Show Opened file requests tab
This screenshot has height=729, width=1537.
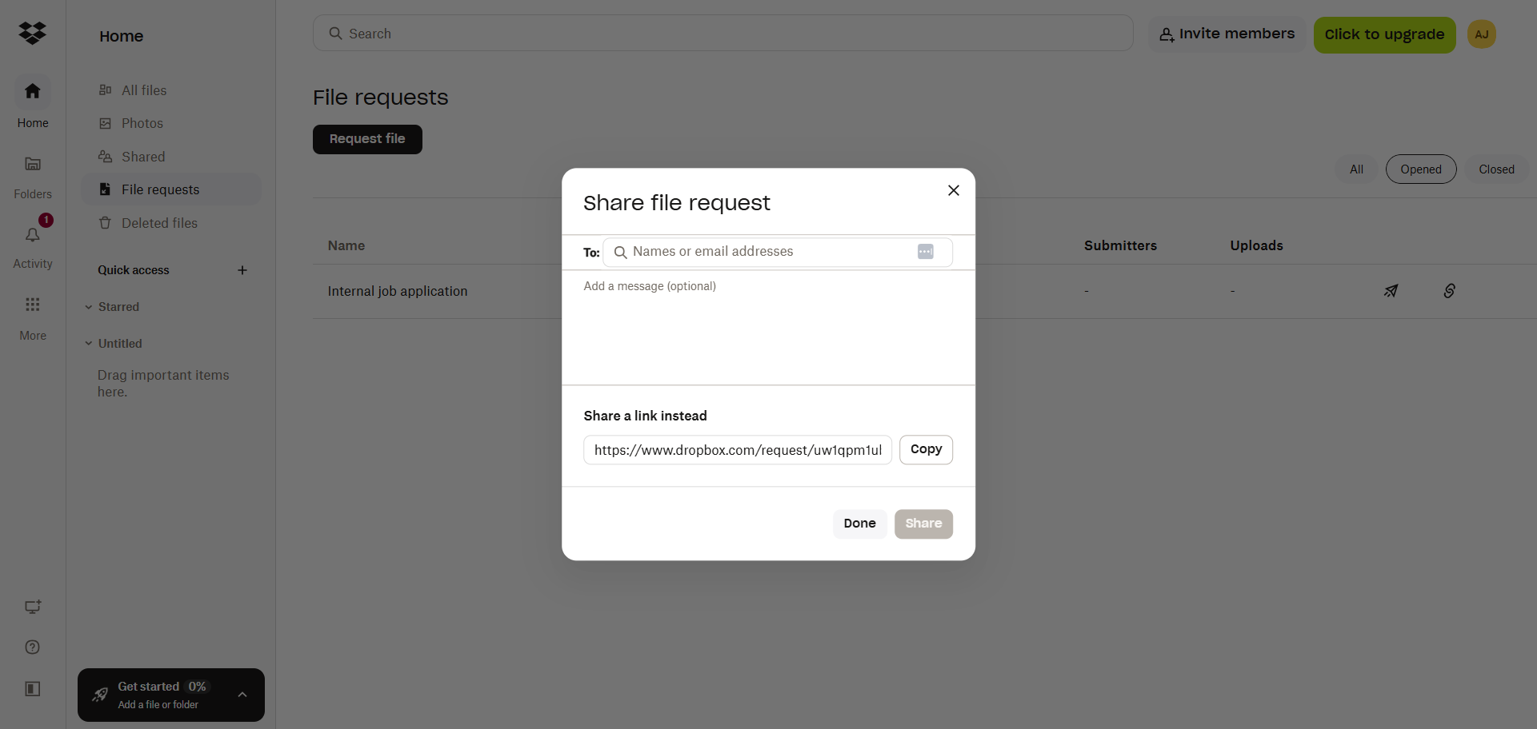(x=1421, y=169)
